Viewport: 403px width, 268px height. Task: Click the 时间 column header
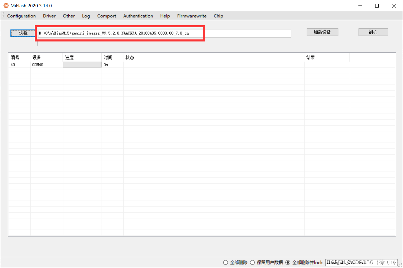click(113, 57)
